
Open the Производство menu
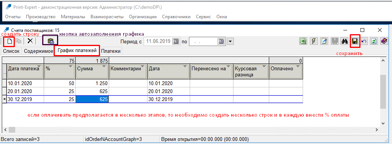pos(41,17)
